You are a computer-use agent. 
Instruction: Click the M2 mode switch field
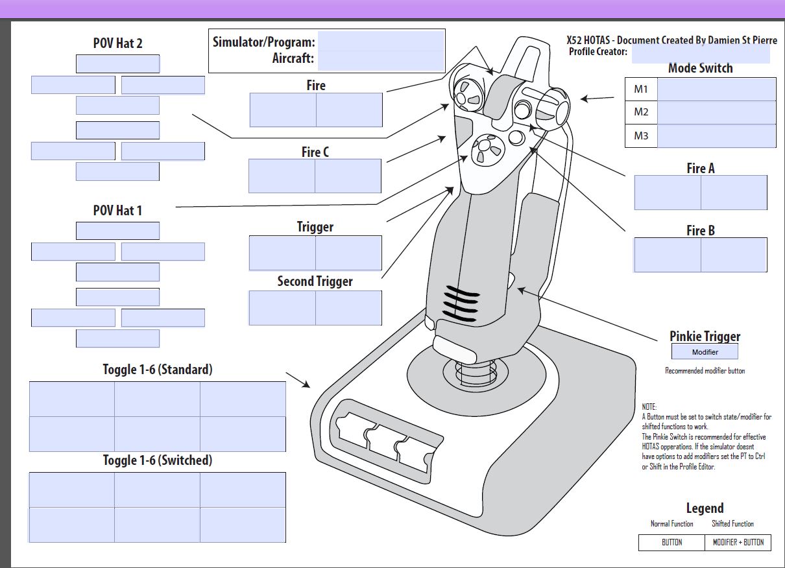click(716, 112)
